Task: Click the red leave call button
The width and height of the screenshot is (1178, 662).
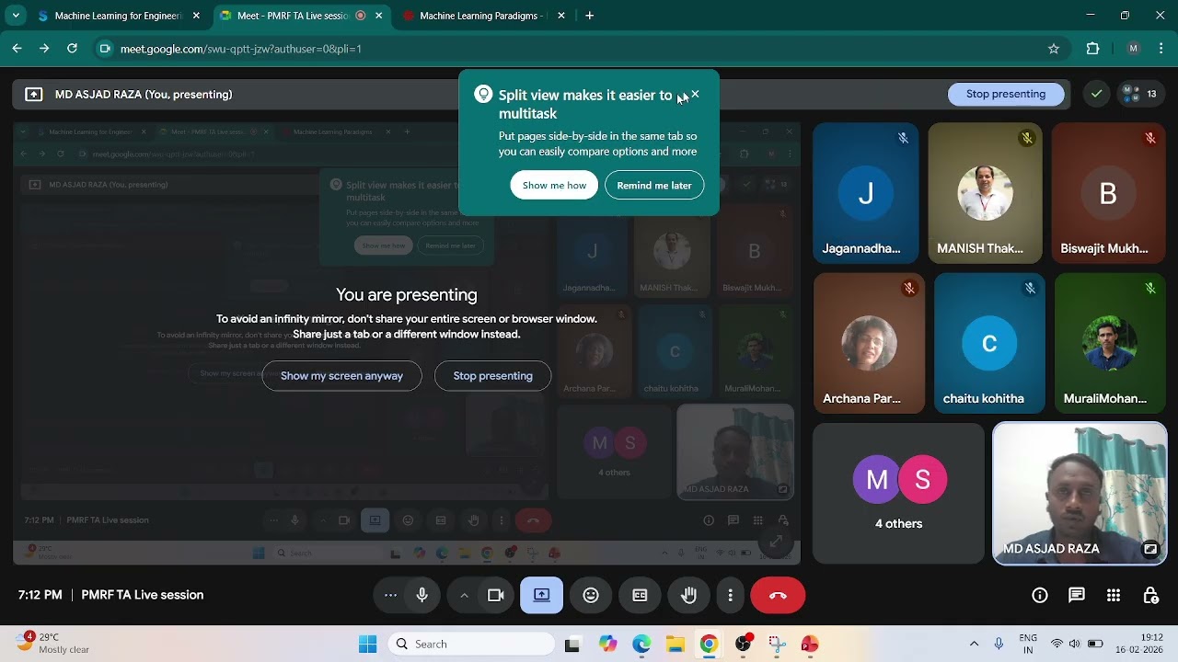Action: [778, 595]
